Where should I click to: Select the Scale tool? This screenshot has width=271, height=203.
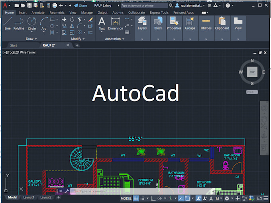[x=72, y=32]
